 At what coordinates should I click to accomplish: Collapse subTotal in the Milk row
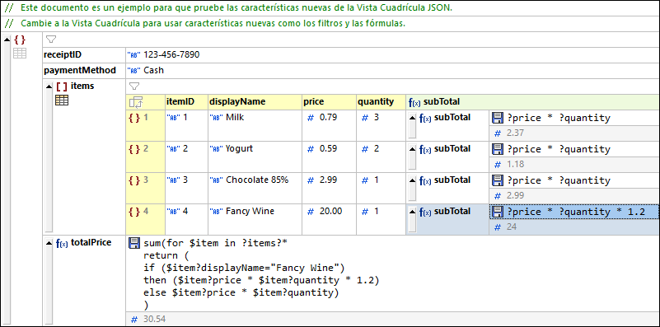click(x=413, y=118)
